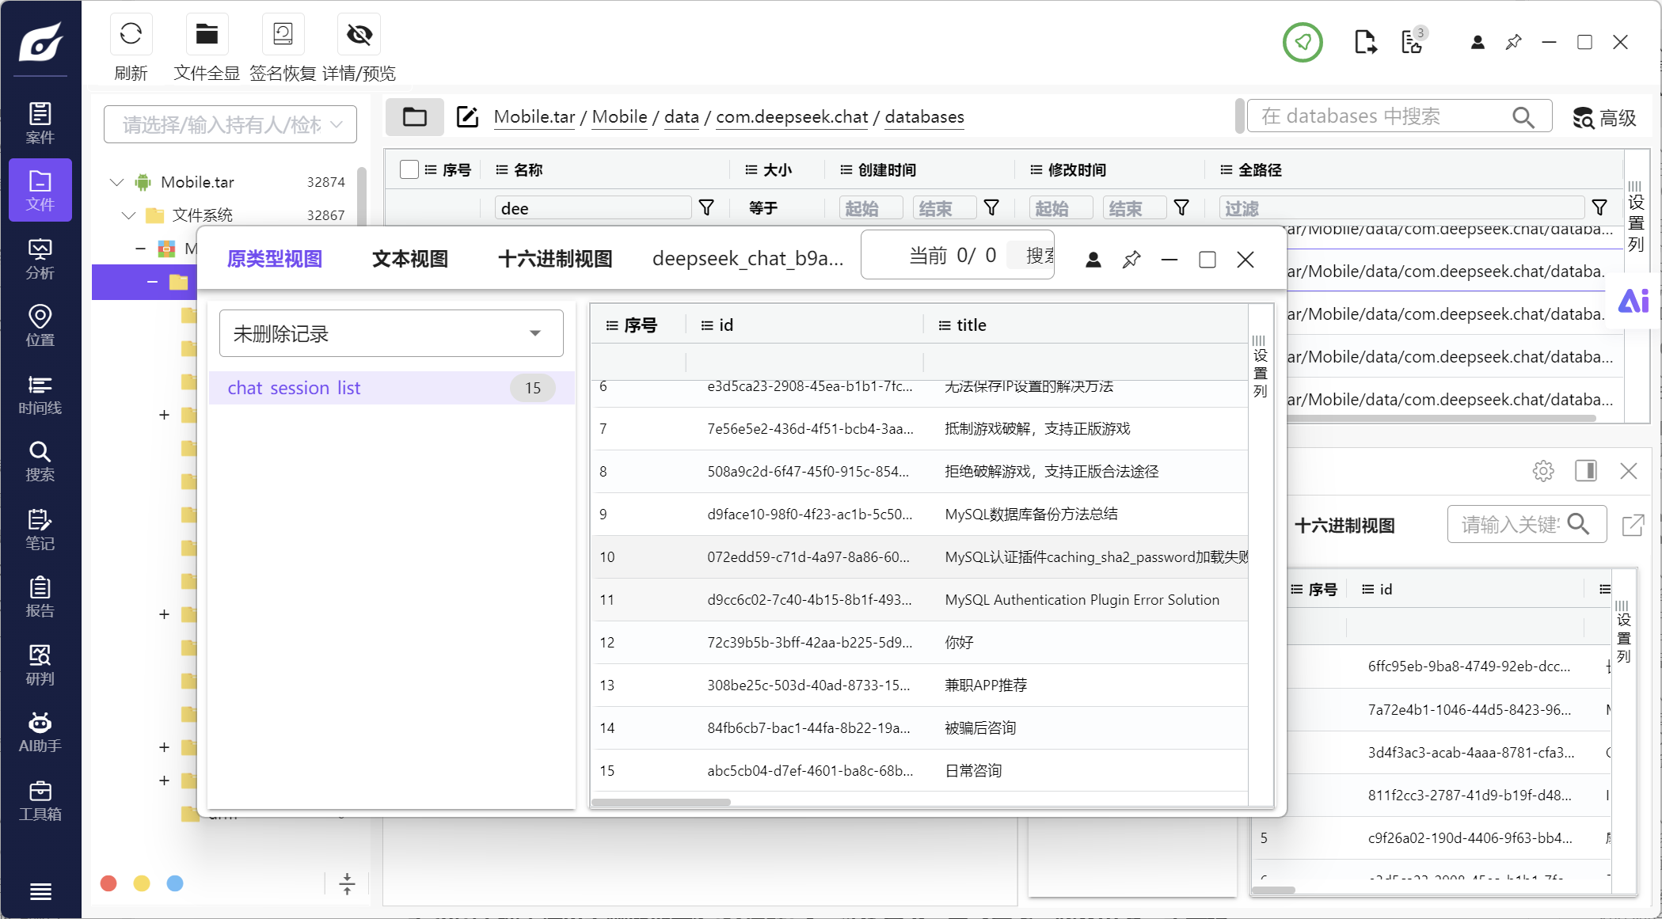
Task: Switch to the 文本视图 tab
Action: [410, 259]
